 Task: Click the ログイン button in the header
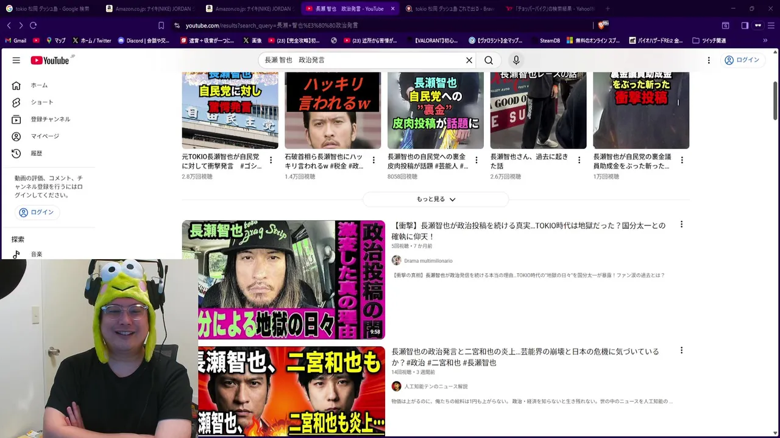pyautogui.click(x=742, y=60)
